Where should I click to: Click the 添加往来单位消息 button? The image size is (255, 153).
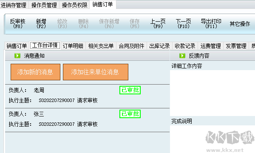pyautogui.click(x=96, y=72)
